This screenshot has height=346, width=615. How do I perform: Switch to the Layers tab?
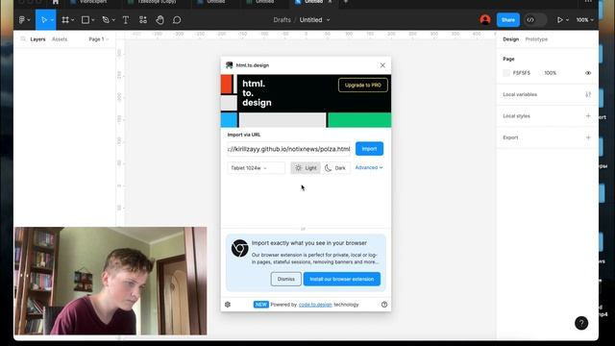(37, 39)
